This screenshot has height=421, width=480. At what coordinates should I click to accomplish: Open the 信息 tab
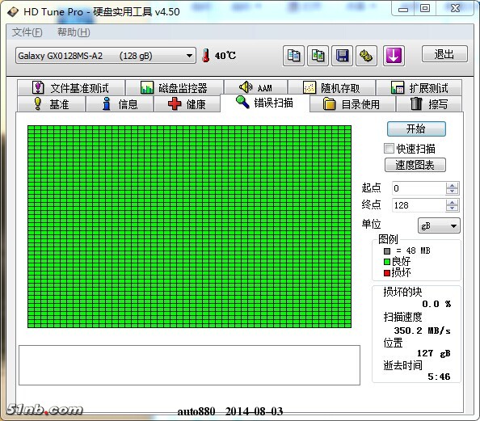(x=120, y=104)
